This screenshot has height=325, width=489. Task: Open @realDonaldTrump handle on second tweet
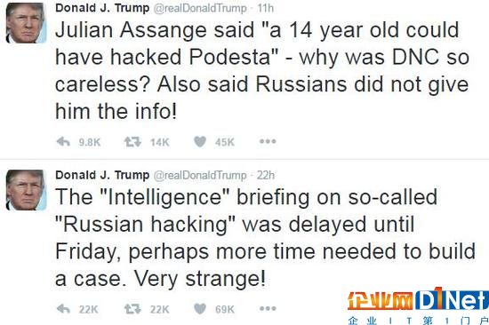[x=199, y=176]
